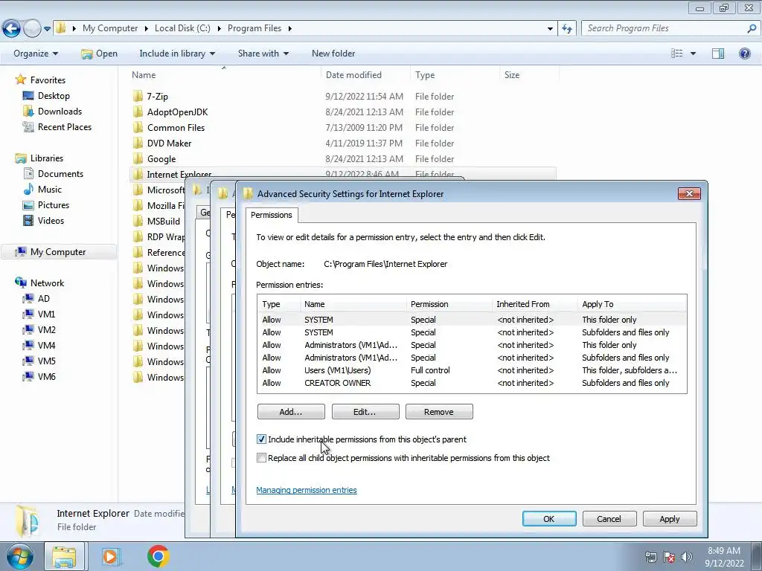This screenshot has width=762, height=571.
Task: Select the Common Files folder
Action: [x=176, y=128]
